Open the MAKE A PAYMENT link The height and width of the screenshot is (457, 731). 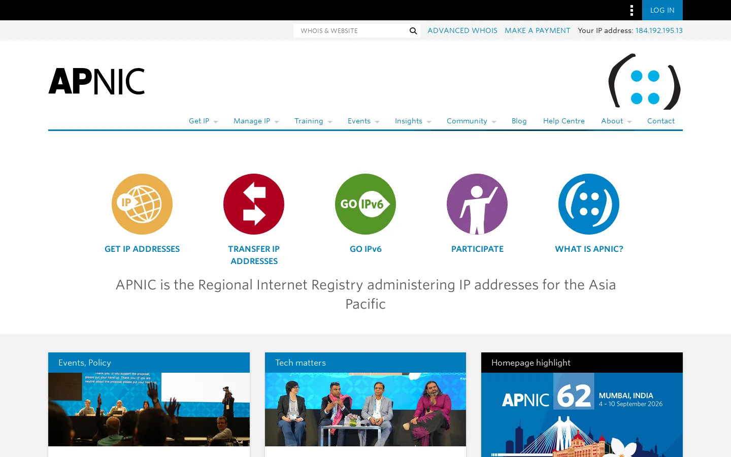coord(537,30)
